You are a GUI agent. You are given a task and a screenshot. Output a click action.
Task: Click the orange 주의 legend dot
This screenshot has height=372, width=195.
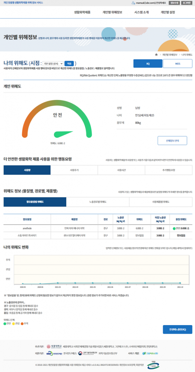[22, 323]
